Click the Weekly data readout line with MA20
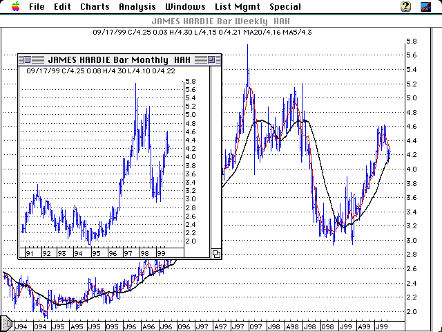Viewport: 442px width, 332px height. (202, 33)
